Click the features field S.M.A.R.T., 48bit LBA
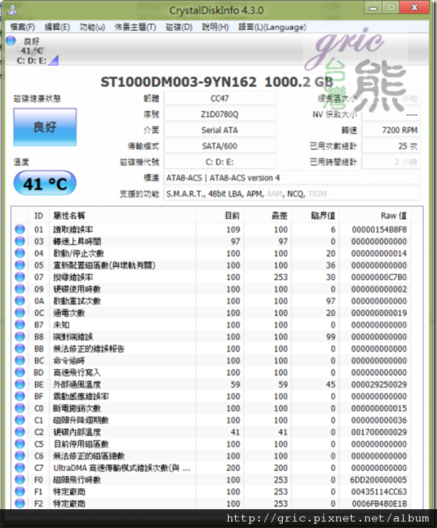Screen dimensions: 437x528 (292, 194)
